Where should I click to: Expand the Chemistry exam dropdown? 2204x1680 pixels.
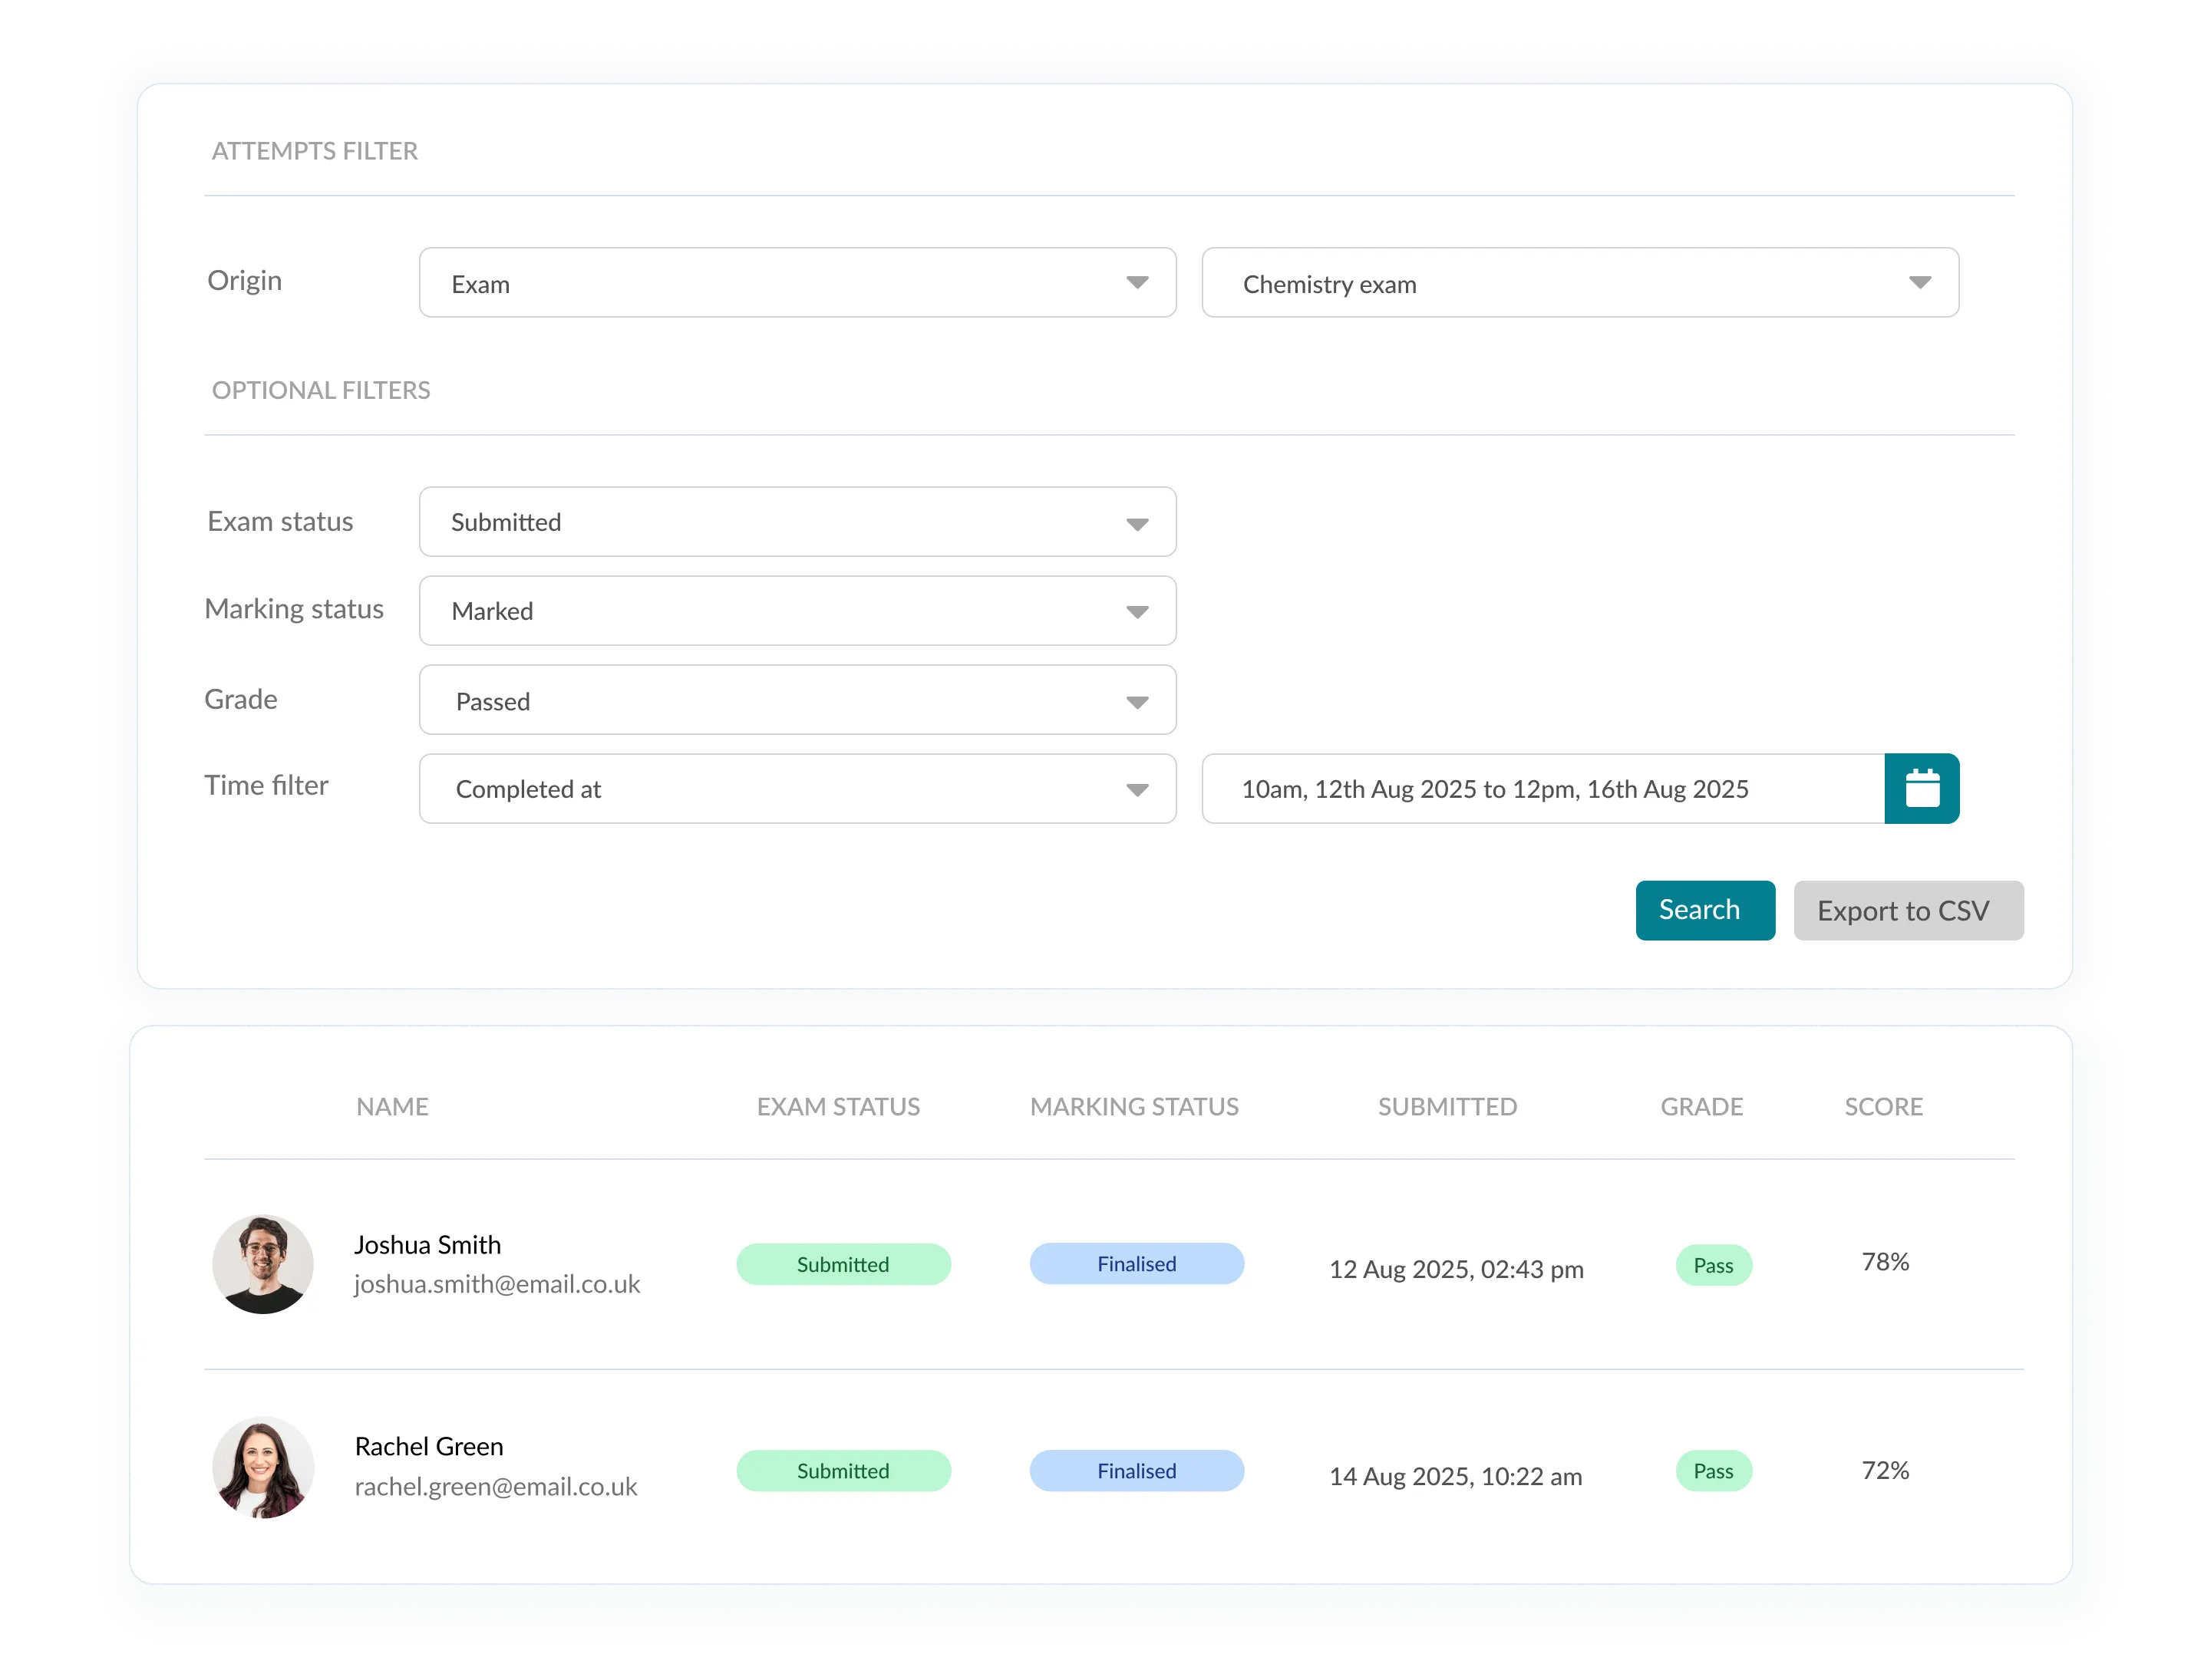(x=1579, y=283)
